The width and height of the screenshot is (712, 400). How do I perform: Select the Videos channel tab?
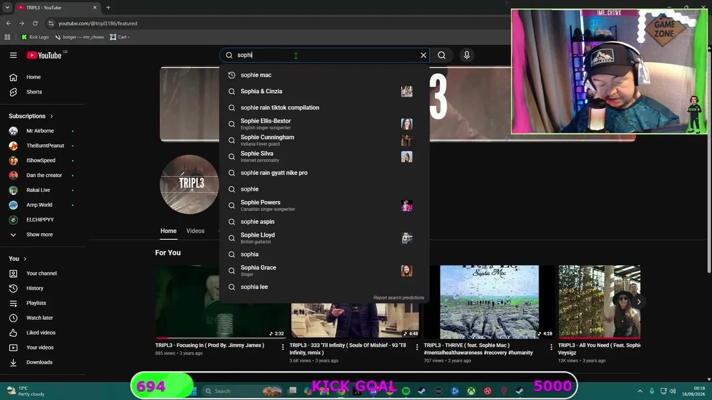tap(195, 231)
